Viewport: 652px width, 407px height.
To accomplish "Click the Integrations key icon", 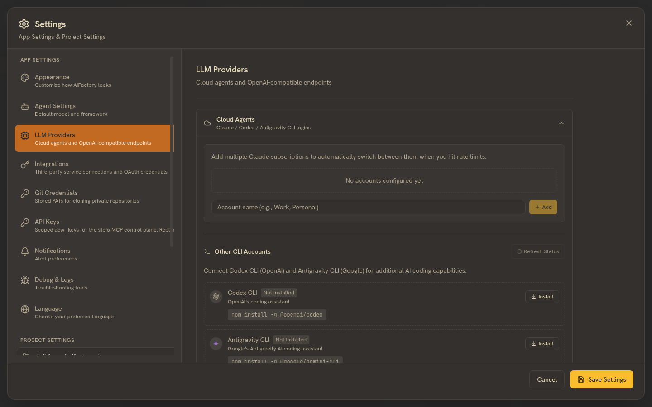I will click(x=25, y=165).
